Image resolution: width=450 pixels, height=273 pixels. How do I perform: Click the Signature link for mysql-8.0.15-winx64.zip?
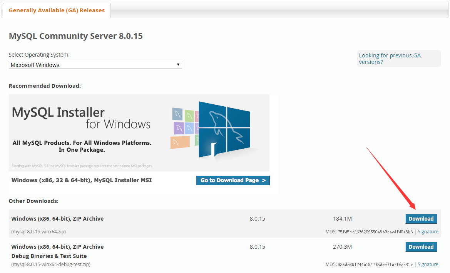(x=428, y=231)
